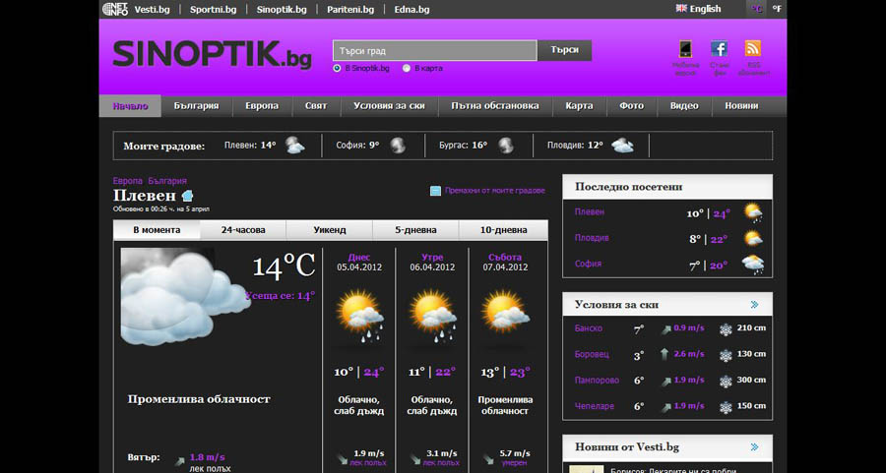Open Банско ski resort link
886x473 pixels.
(x=589, y=328)
